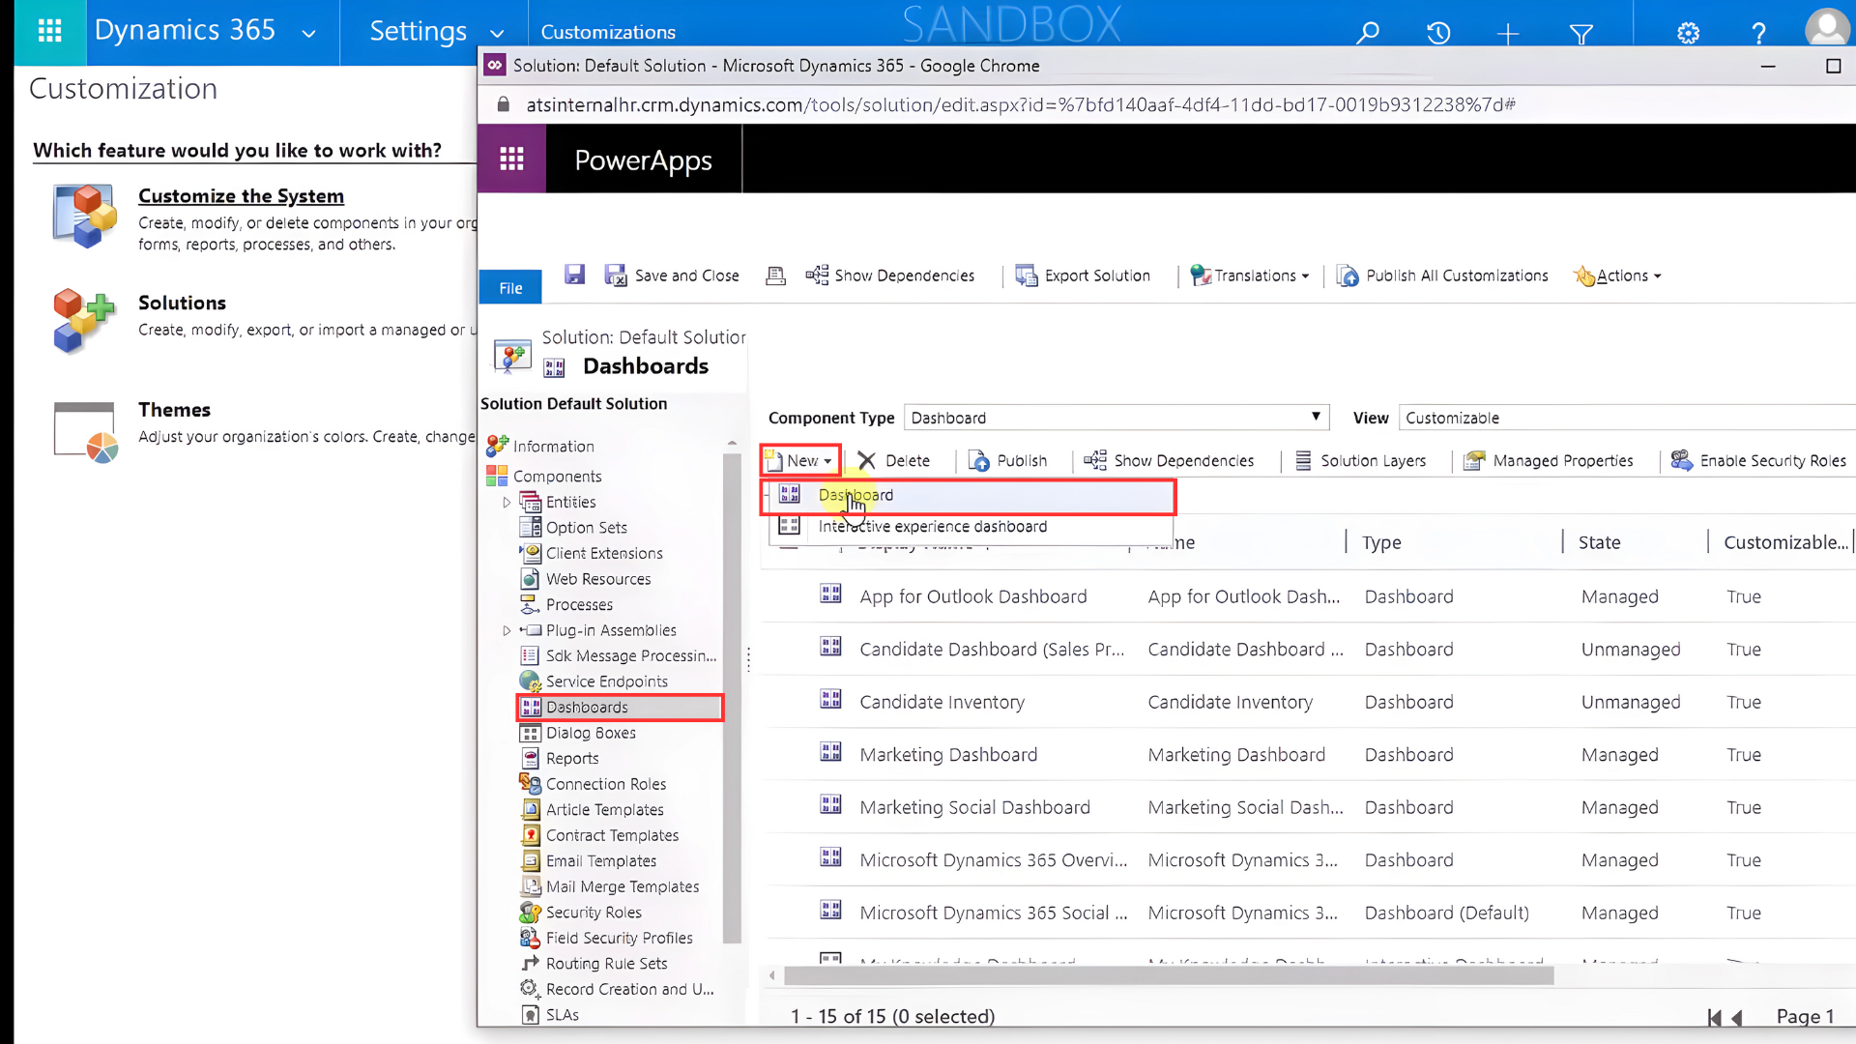Image resolution: width=1856 pixels, height=1044 pixels.
Task: Select Option Sets tree item
Action: [573, 528]
